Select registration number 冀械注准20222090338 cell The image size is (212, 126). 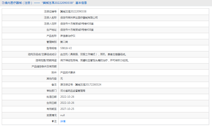tap(73, 11)
